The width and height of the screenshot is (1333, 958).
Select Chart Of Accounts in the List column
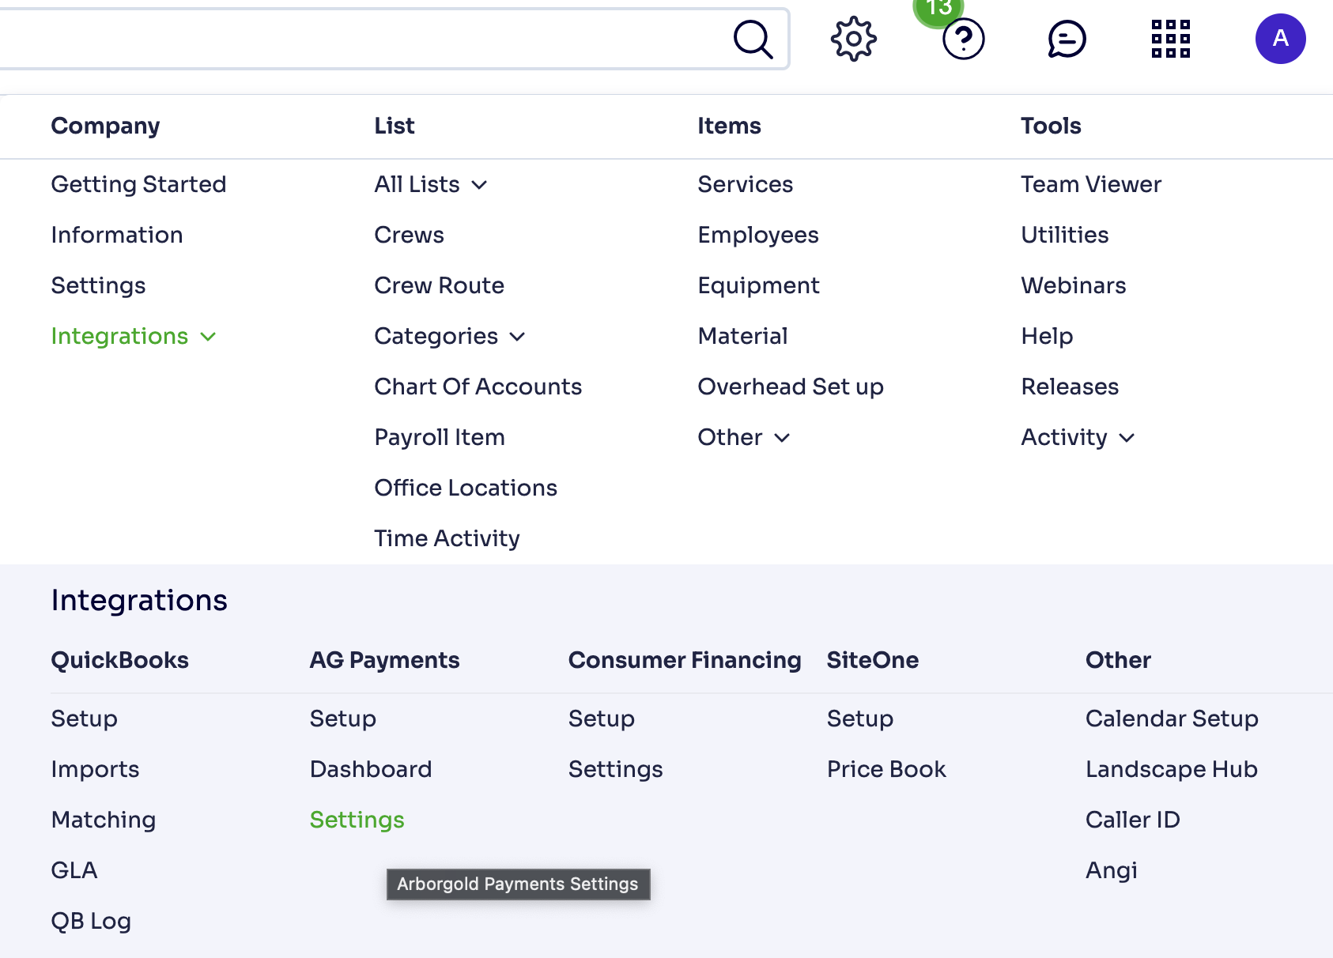[478, 387]
